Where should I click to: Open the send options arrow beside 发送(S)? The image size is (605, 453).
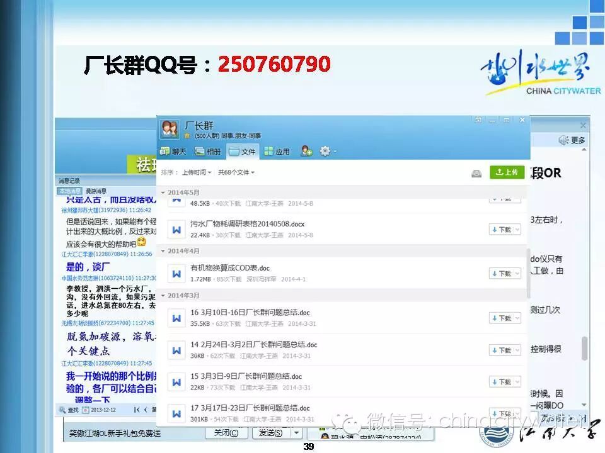tap(296, 433)
